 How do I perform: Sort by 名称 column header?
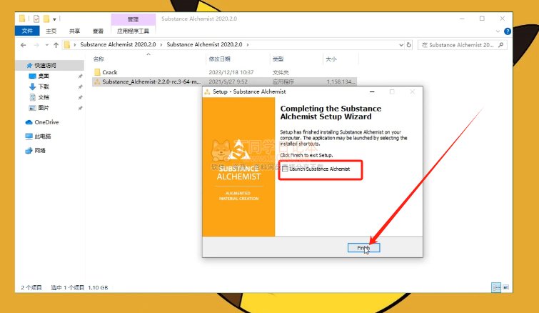(x=99, y=59)
